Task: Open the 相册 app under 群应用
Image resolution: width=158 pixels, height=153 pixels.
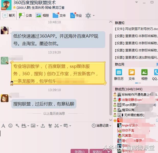Action: point(144,72)
